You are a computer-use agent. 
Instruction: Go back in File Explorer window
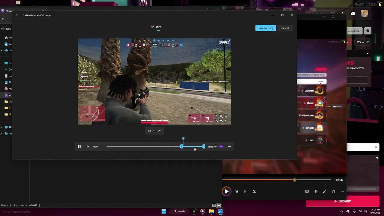[3, 19]
